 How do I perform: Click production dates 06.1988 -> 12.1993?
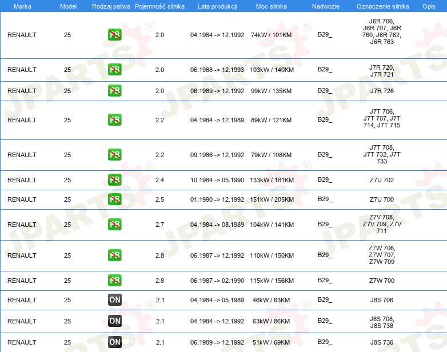pyautogui.click(x=217, y=70)
